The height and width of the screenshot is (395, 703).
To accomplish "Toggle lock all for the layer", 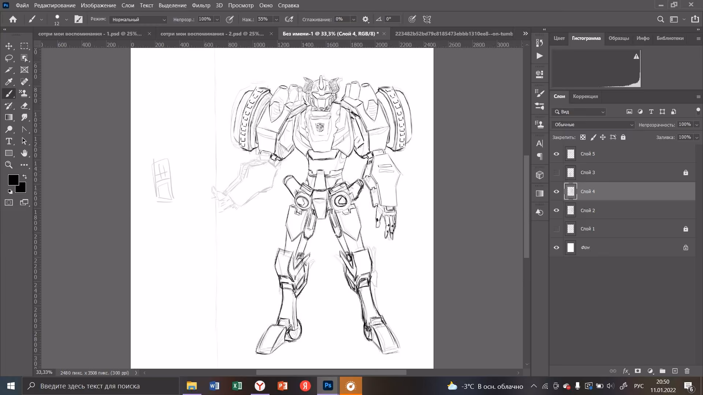I will pos(623,137).
